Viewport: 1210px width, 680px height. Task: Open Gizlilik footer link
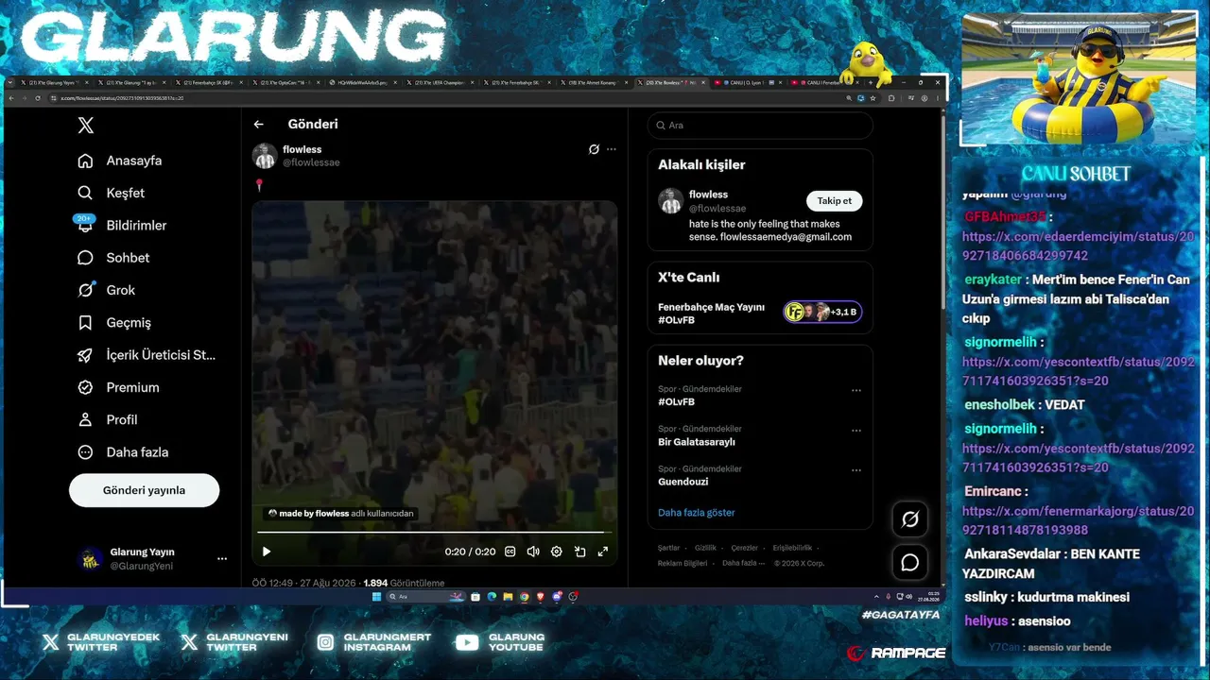[706, 548]
